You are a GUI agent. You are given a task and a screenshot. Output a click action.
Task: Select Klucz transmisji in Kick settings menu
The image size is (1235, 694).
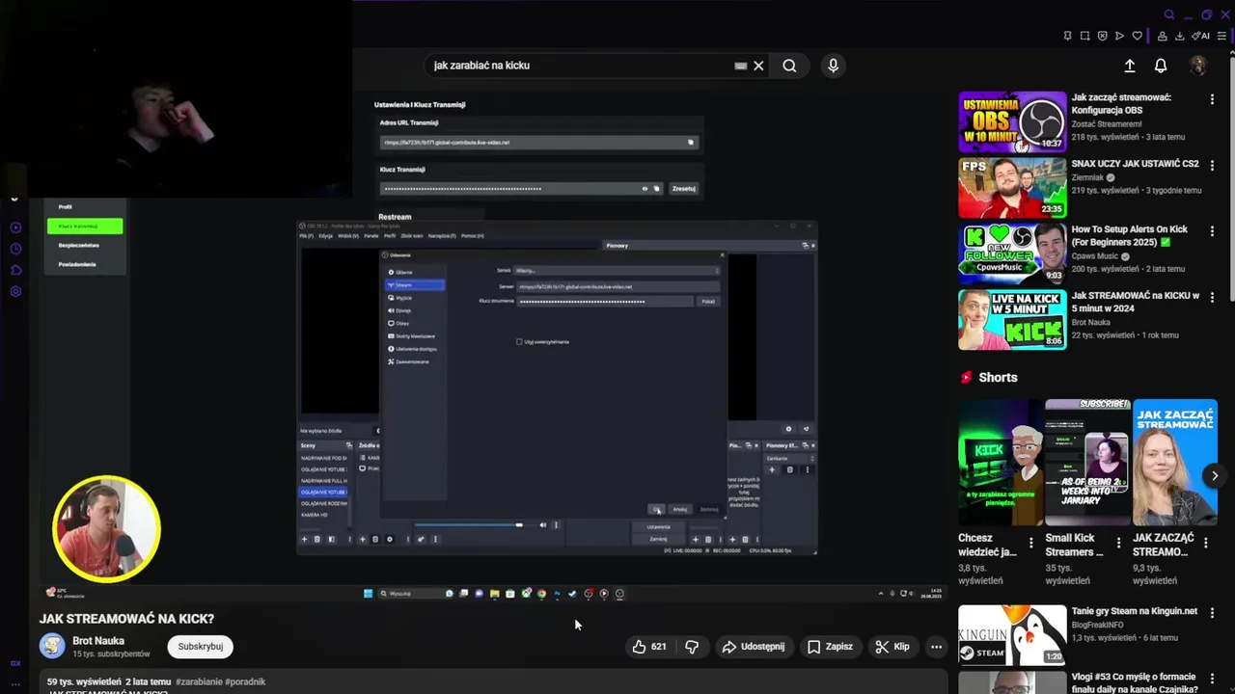(85, 226)
